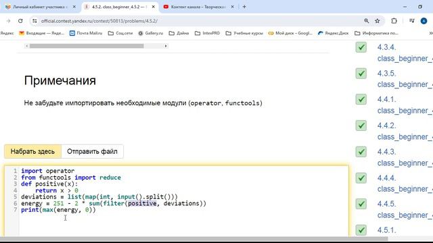This screenshot has width=433, height=243.
Task: Click the green checkmark beside 4.4.1
Action: (361, 99)
